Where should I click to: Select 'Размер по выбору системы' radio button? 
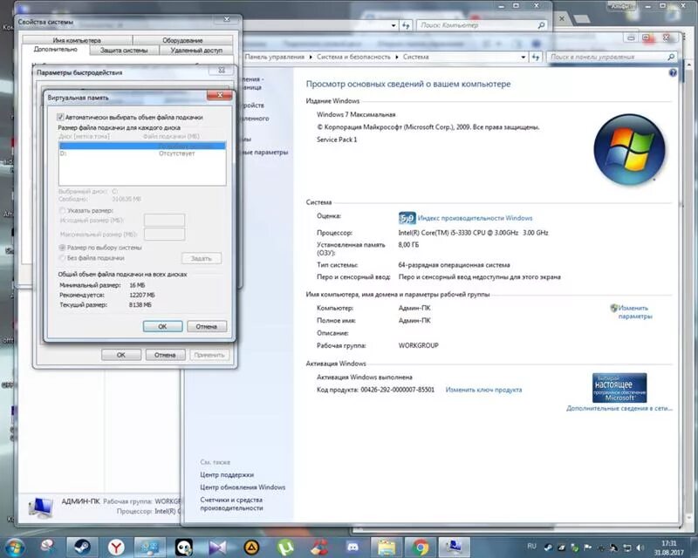62,247
